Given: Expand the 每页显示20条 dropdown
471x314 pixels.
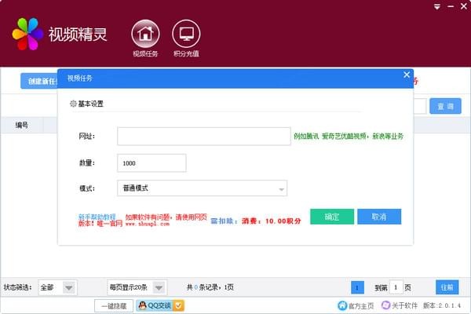Looking at the screenshot, I should [x=137, y=287].
